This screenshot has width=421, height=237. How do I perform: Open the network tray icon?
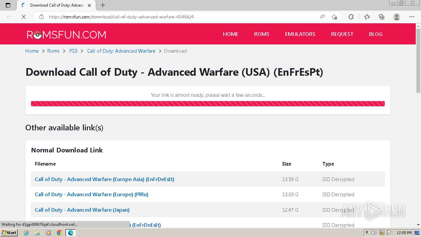click(382, 233)
